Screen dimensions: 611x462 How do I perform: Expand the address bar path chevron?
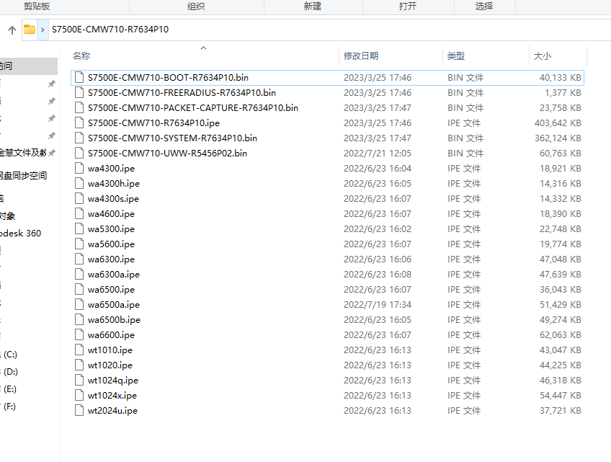coord(43,30)
